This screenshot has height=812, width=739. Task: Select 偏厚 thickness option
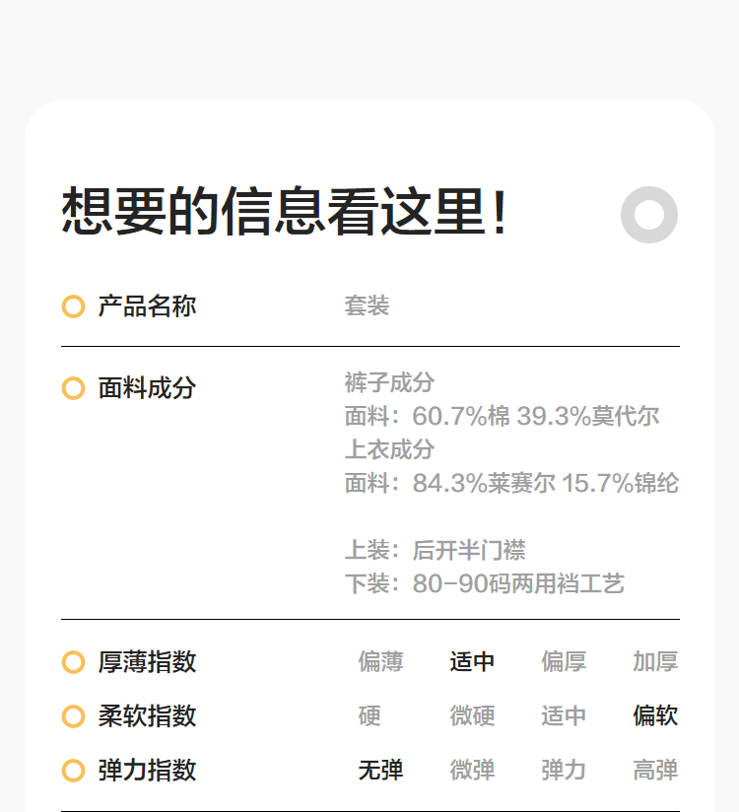(x=564, y=662)
